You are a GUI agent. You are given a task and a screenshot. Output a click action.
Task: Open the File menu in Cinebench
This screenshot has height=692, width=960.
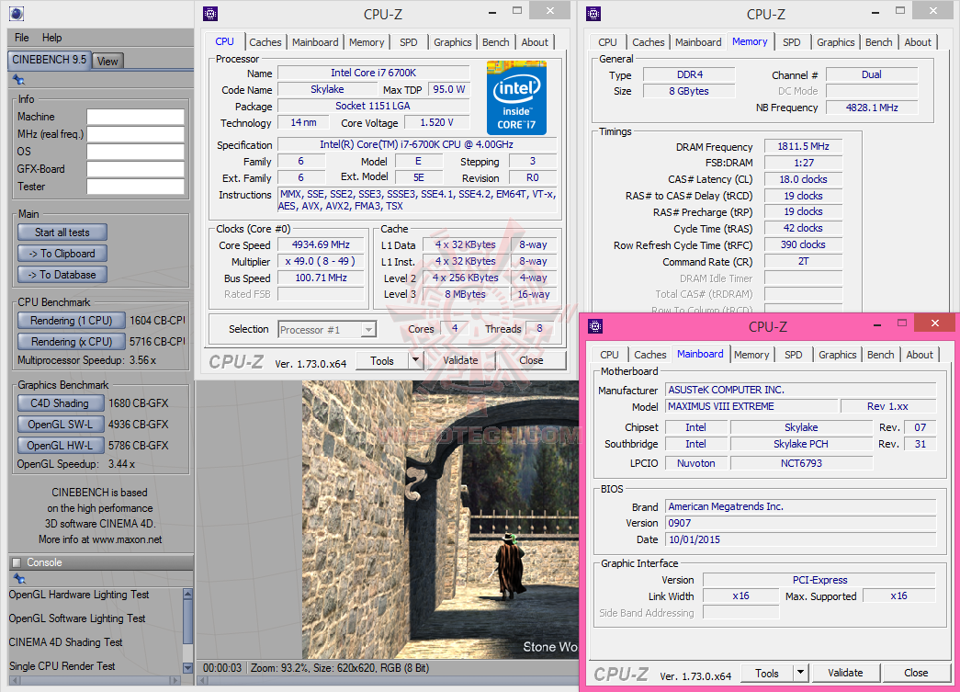(x=22, y=38)
